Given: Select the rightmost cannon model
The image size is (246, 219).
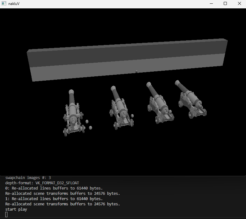Looking at the screenshot, I should tap(190, 100).
